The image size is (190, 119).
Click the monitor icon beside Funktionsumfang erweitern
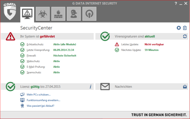(22, 100)
